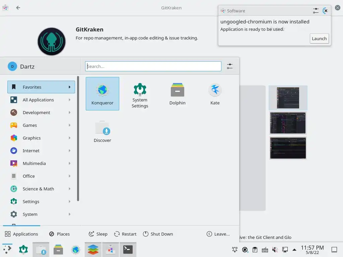Screen dimensions: 343x257
Task: Click the muted audio volume tray icon
Action: pos(275,249)
